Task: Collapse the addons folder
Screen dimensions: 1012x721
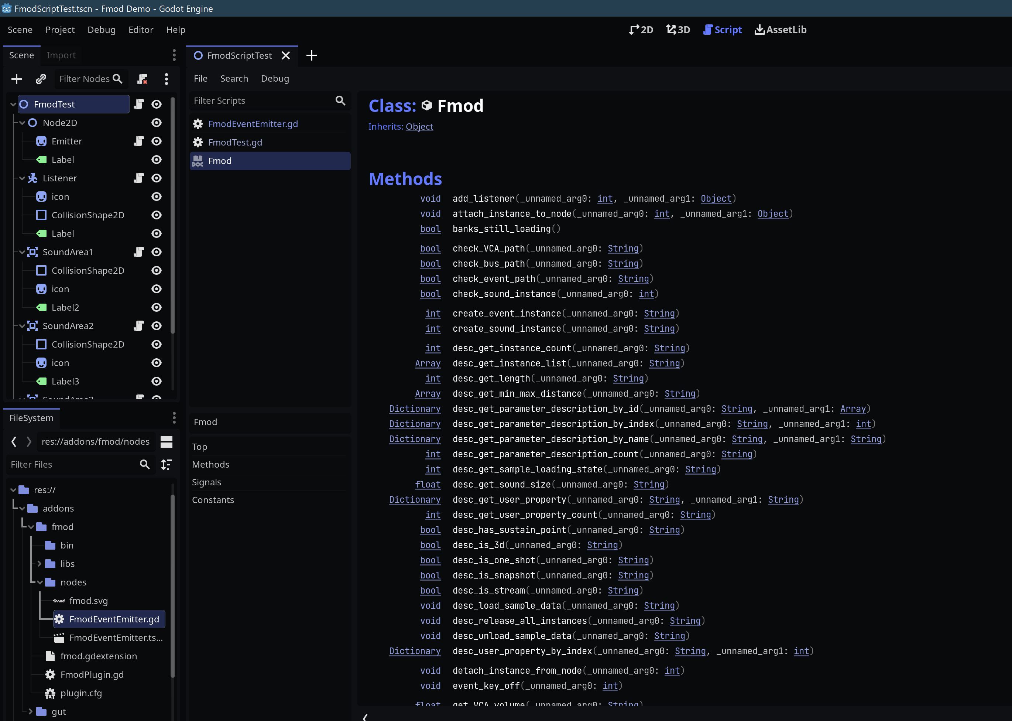Action: point(22,509)
